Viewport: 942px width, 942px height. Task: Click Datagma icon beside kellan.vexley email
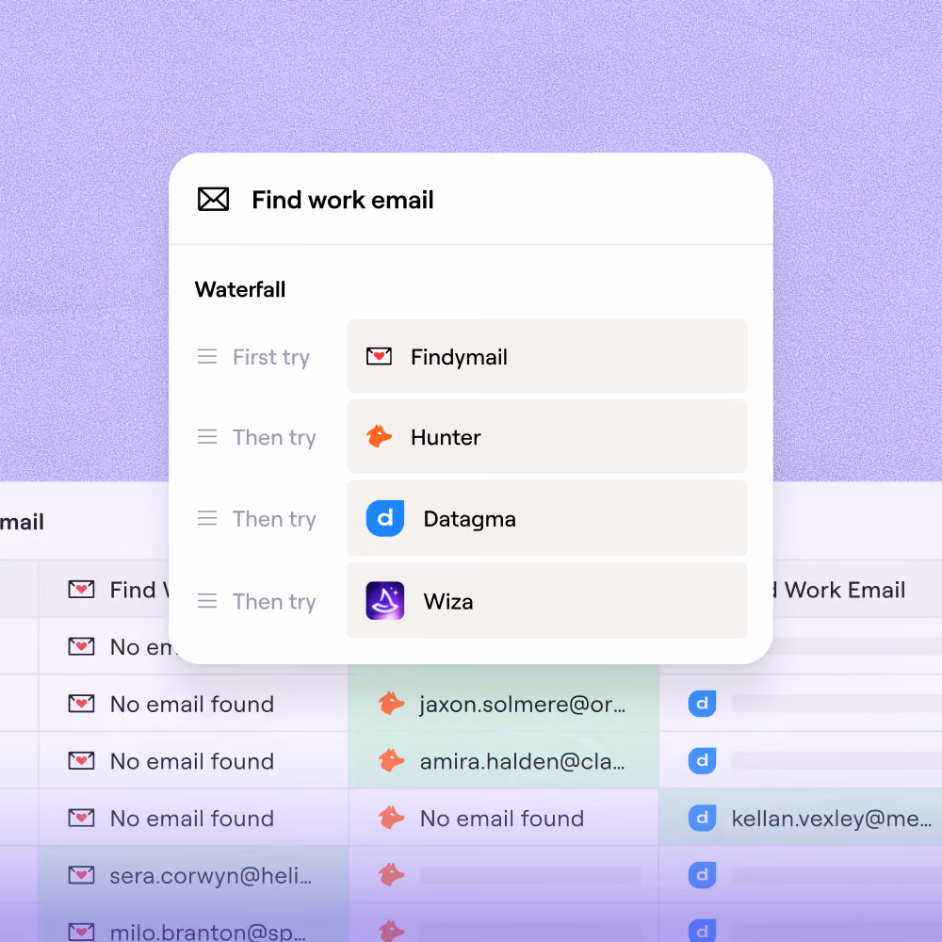[702, 818]
